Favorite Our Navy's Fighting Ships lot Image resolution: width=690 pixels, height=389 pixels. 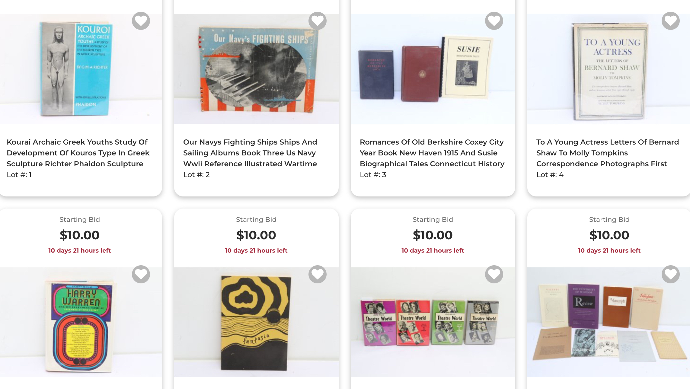point(318,21)
